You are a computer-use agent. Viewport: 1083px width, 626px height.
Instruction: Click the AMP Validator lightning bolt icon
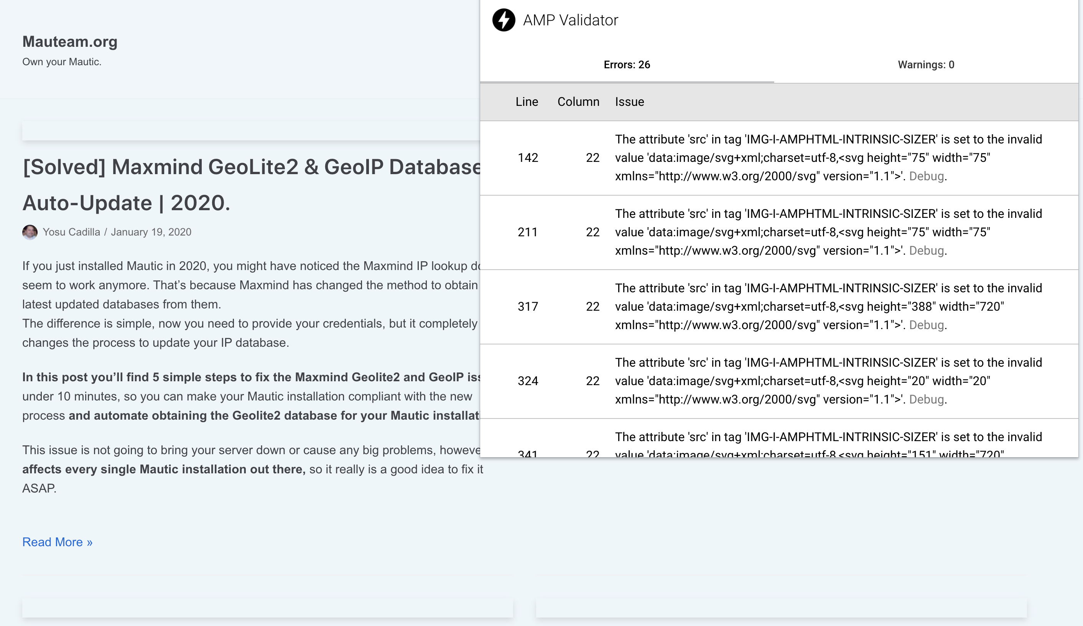point(503,20)
